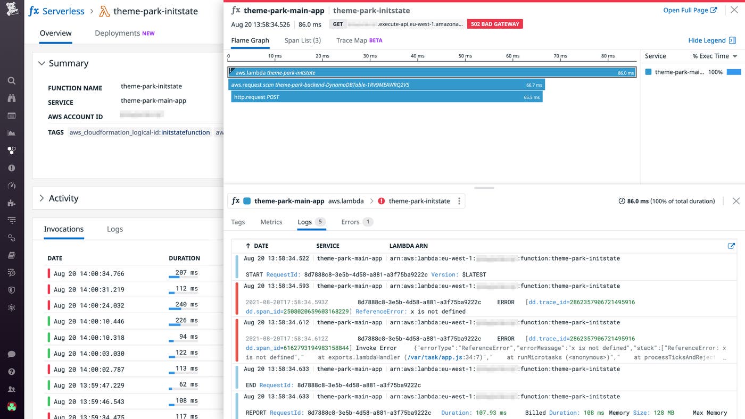Click the Serverless breadcrumb link
745x419 pixels.
point(63,11)
